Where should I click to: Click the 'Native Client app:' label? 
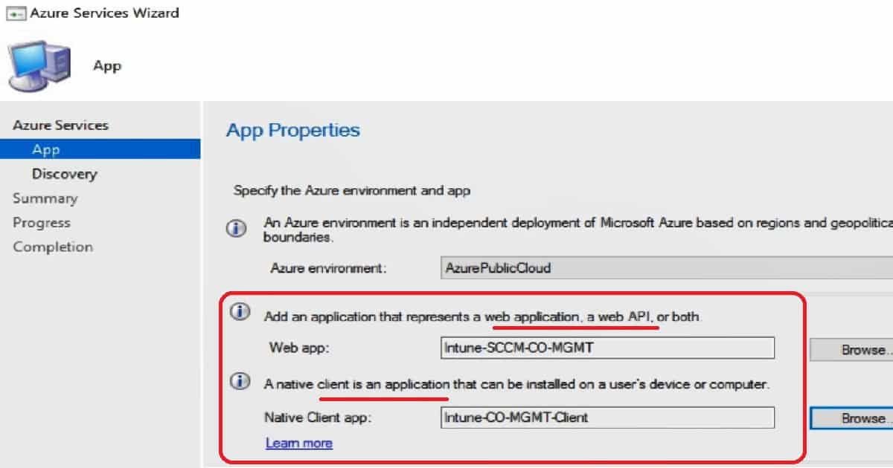coord(318,417)
